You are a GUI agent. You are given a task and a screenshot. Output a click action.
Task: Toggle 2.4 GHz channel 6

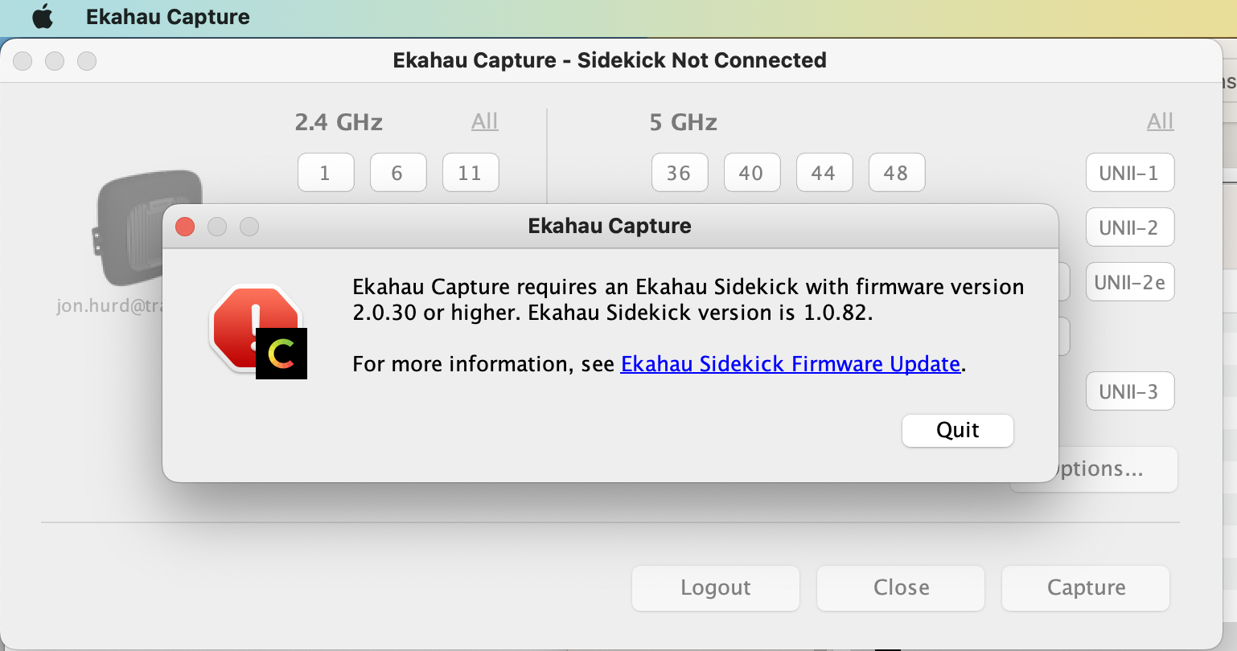coord(397,173)
